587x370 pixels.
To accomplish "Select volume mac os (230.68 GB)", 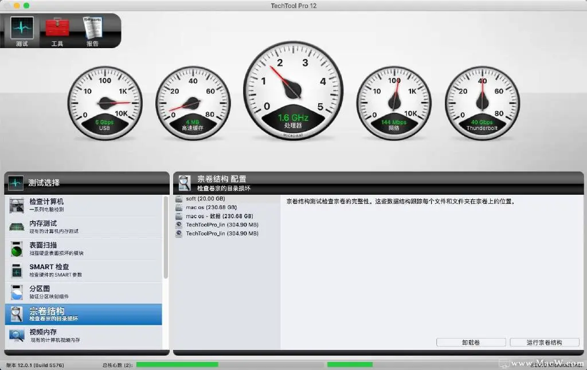I will [227, 207].
